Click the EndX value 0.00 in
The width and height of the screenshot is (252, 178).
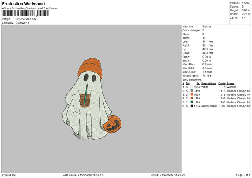point(207,57)
